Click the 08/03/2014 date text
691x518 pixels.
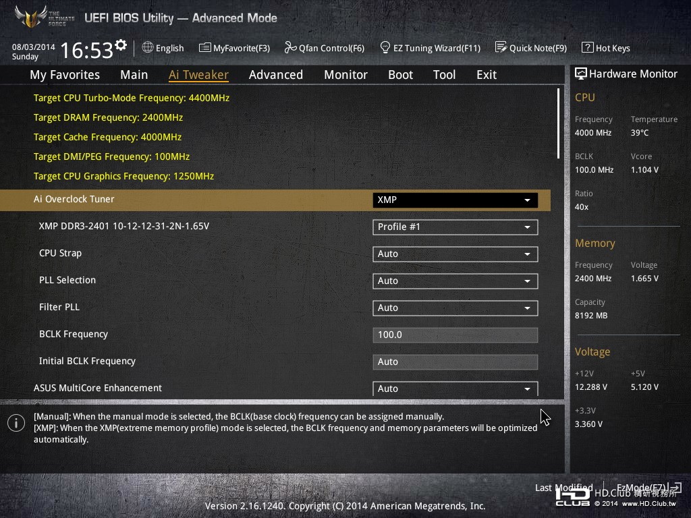[x=34, y=47]
